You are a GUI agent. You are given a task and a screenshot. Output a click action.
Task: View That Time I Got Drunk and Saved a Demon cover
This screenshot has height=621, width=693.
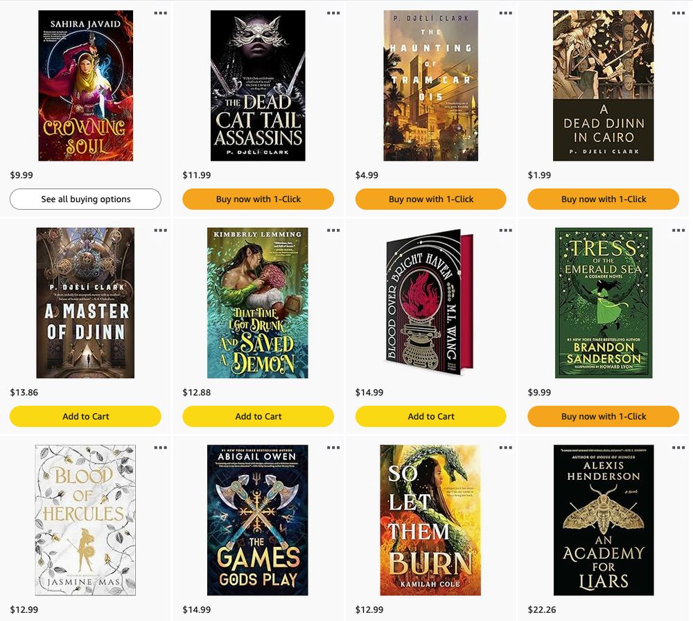[258, 303]
